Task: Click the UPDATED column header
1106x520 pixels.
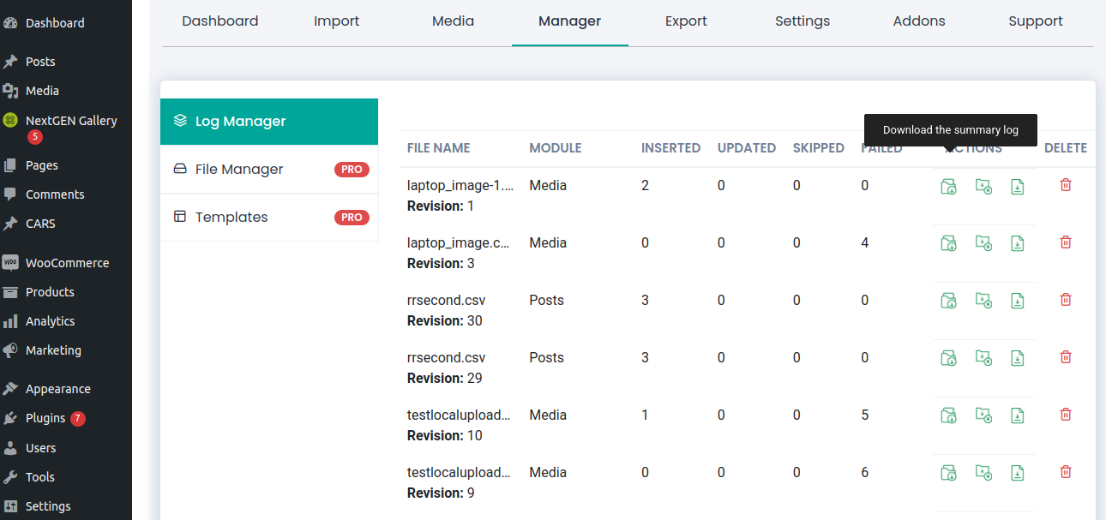Action: [747, 148]
